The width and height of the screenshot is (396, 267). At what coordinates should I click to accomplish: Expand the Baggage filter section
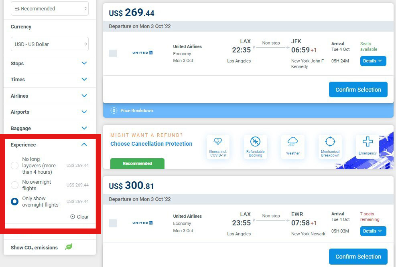pos(50,128)
